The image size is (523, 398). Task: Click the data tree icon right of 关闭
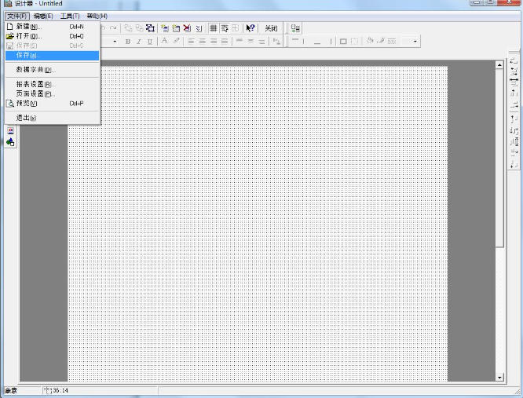click(x=295, y=27)
